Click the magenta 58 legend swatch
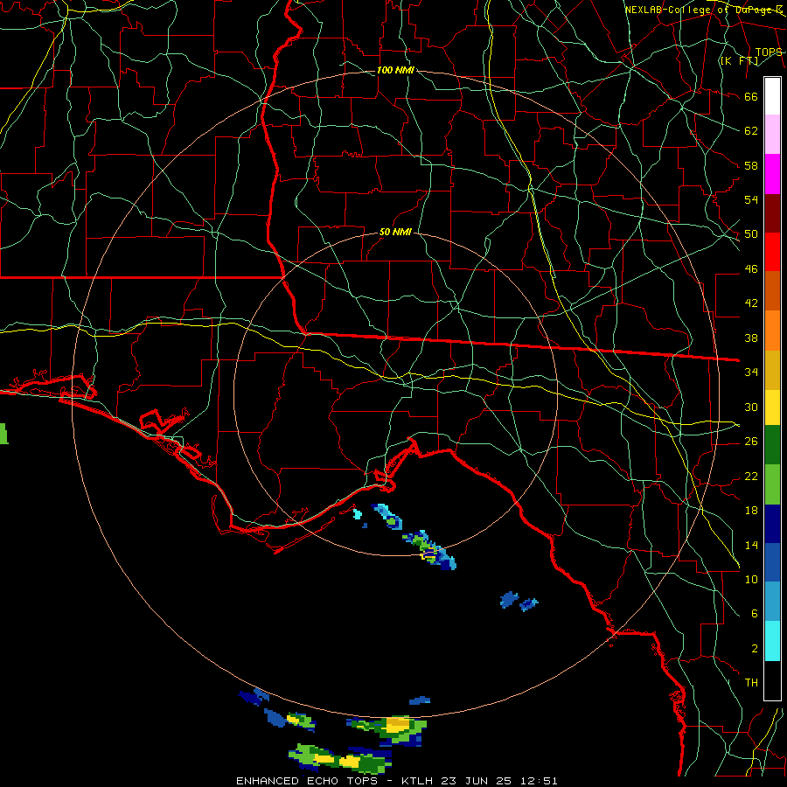787x787 pixels. pos(772,174)
